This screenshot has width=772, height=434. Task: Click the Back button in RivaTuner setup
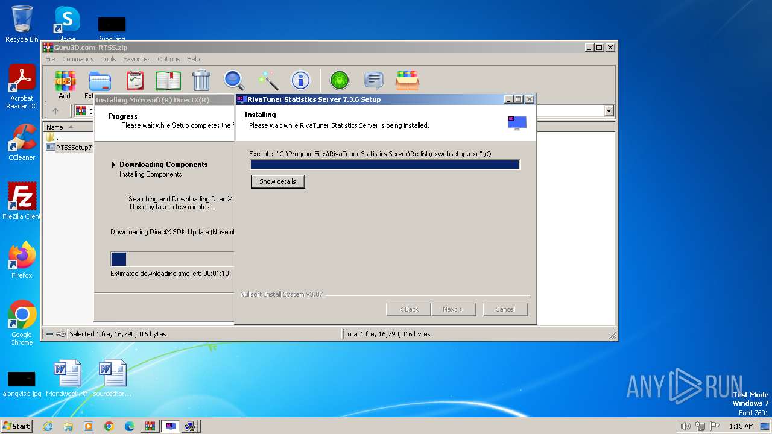(x=408, y=309)
